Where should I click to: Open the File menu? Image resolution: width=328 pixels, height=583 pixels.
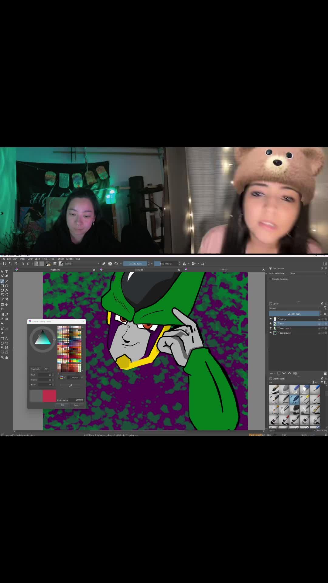coord(3,259)
